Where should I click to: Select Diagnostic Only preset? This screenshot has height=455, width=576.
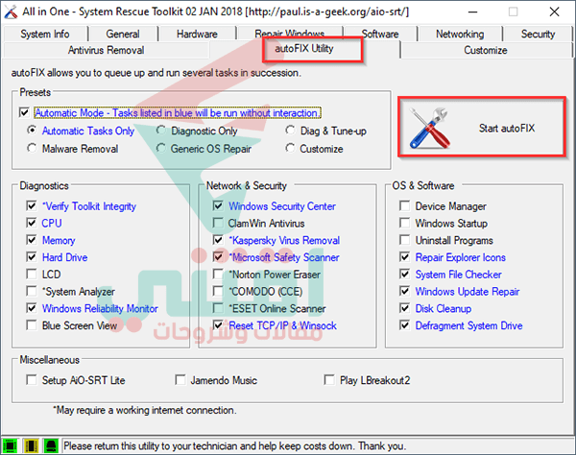(160, 130)
